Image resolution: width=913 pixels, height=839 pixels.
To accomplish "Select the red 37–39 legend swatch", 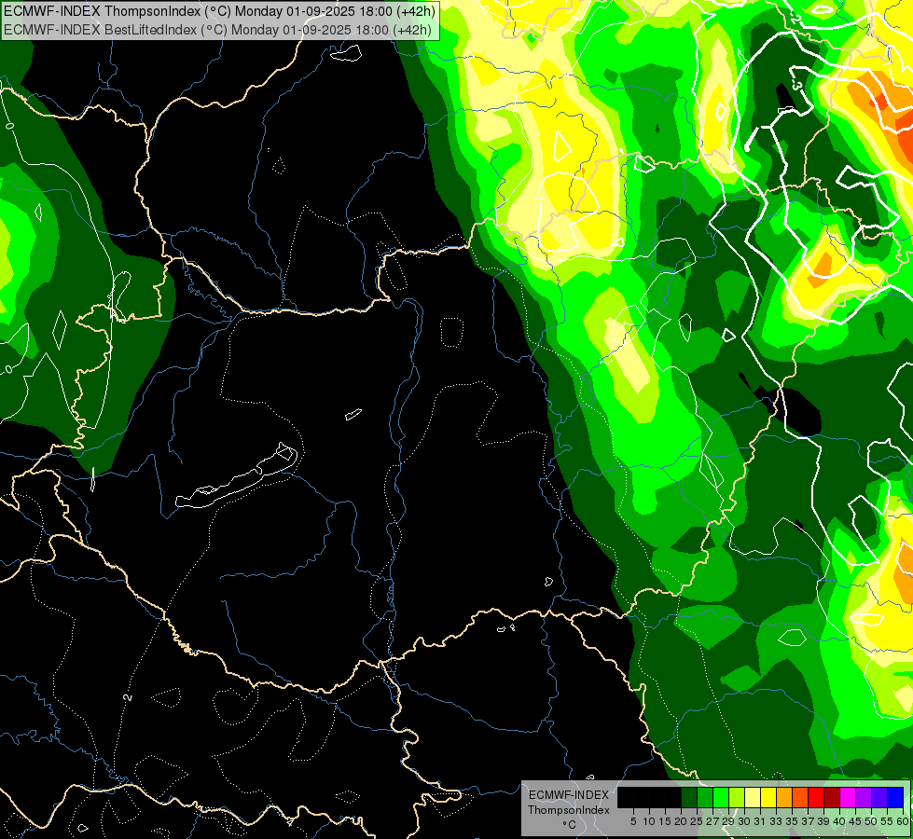I will click(x=816, y=797).
